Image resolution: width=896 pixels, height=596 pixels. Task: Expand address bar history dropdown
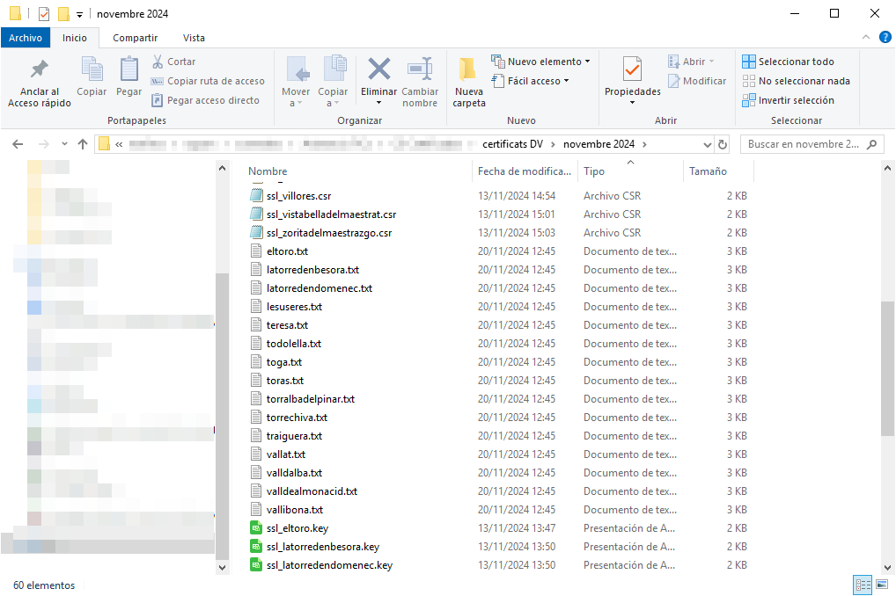coord(708,144)
